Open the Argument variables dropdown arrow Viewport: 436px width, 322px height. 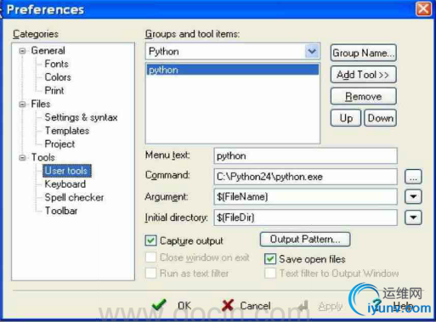click(x=413, y=196)
